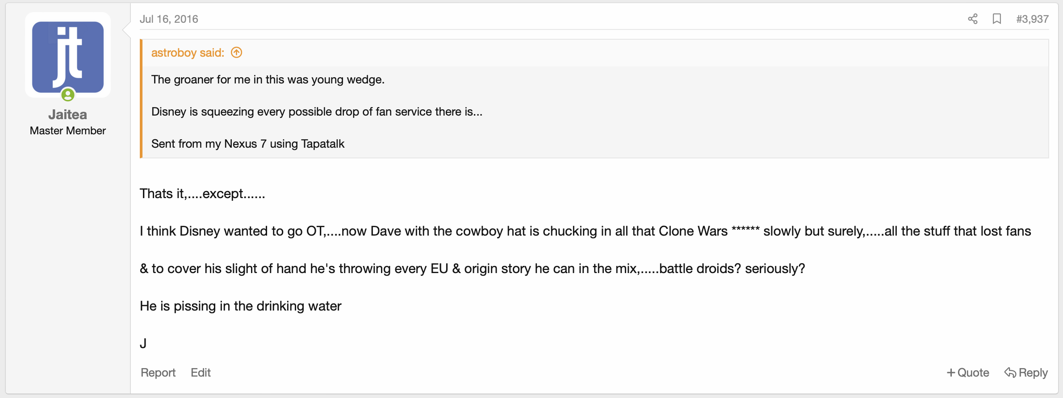Click the plus icon beside Quote

(x=951, y=373)
